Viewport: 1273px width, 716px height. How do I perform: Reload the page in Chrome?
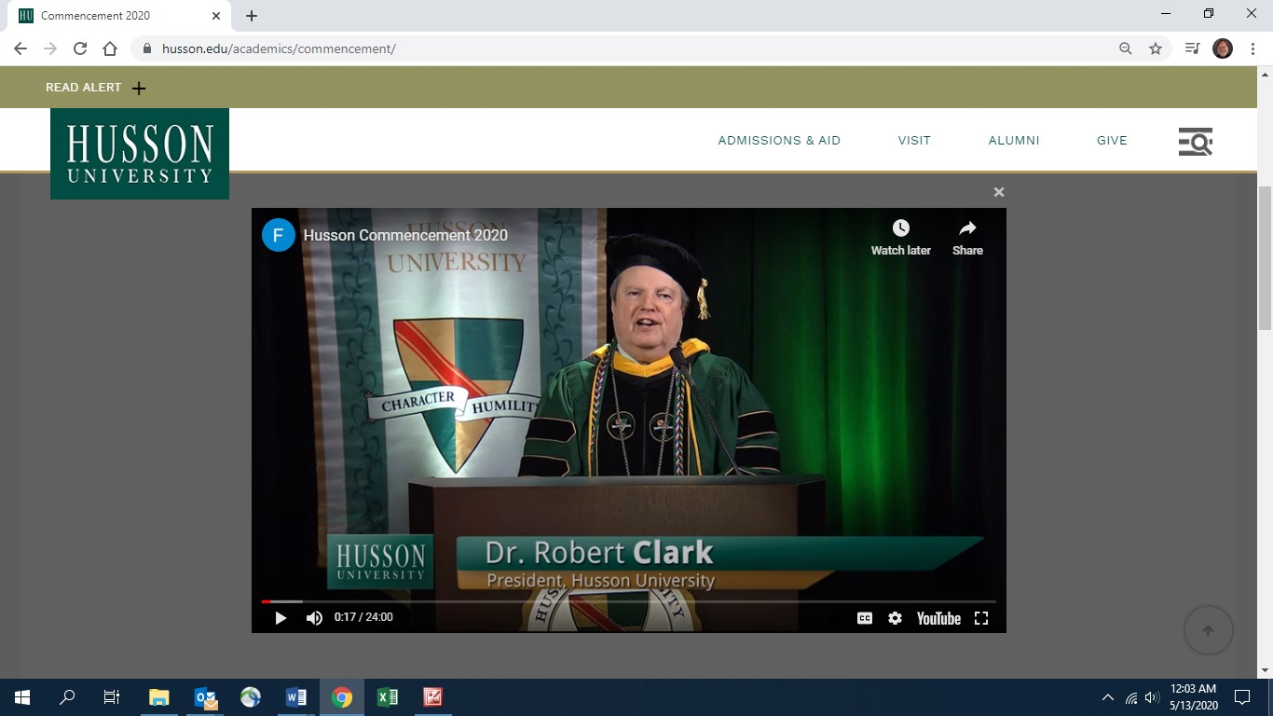tap(80, 48)
